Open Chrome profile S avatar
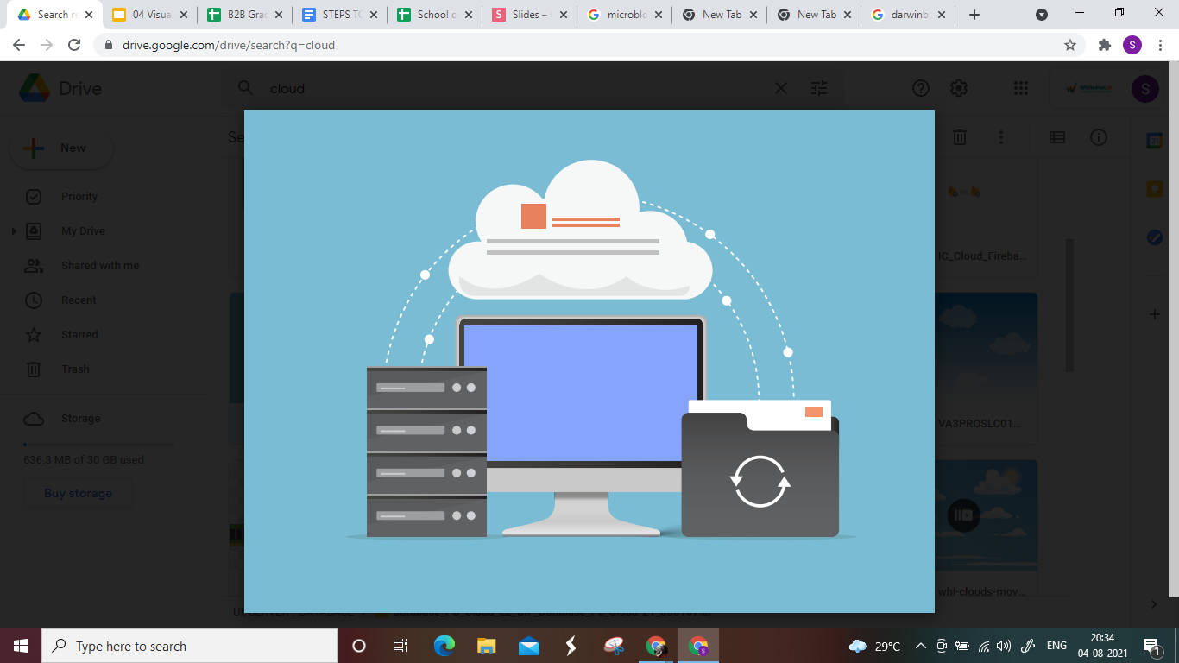The width and height of the screenshot is (1179, 663). [x=1132, y=45]
